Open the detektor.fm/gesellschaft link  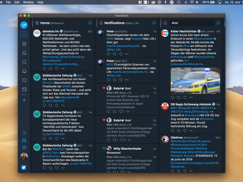(61, 64)
